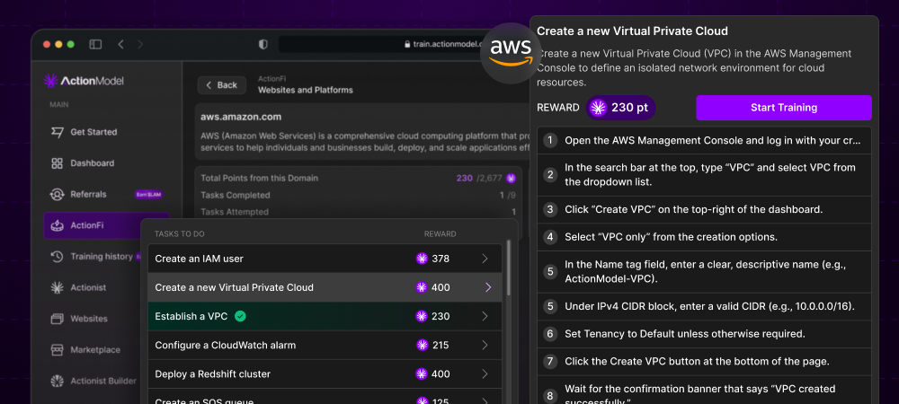The width and height of the screenshot is (899, 404).
Task: Click the lock icon in address bar
Action: (407, 44)
